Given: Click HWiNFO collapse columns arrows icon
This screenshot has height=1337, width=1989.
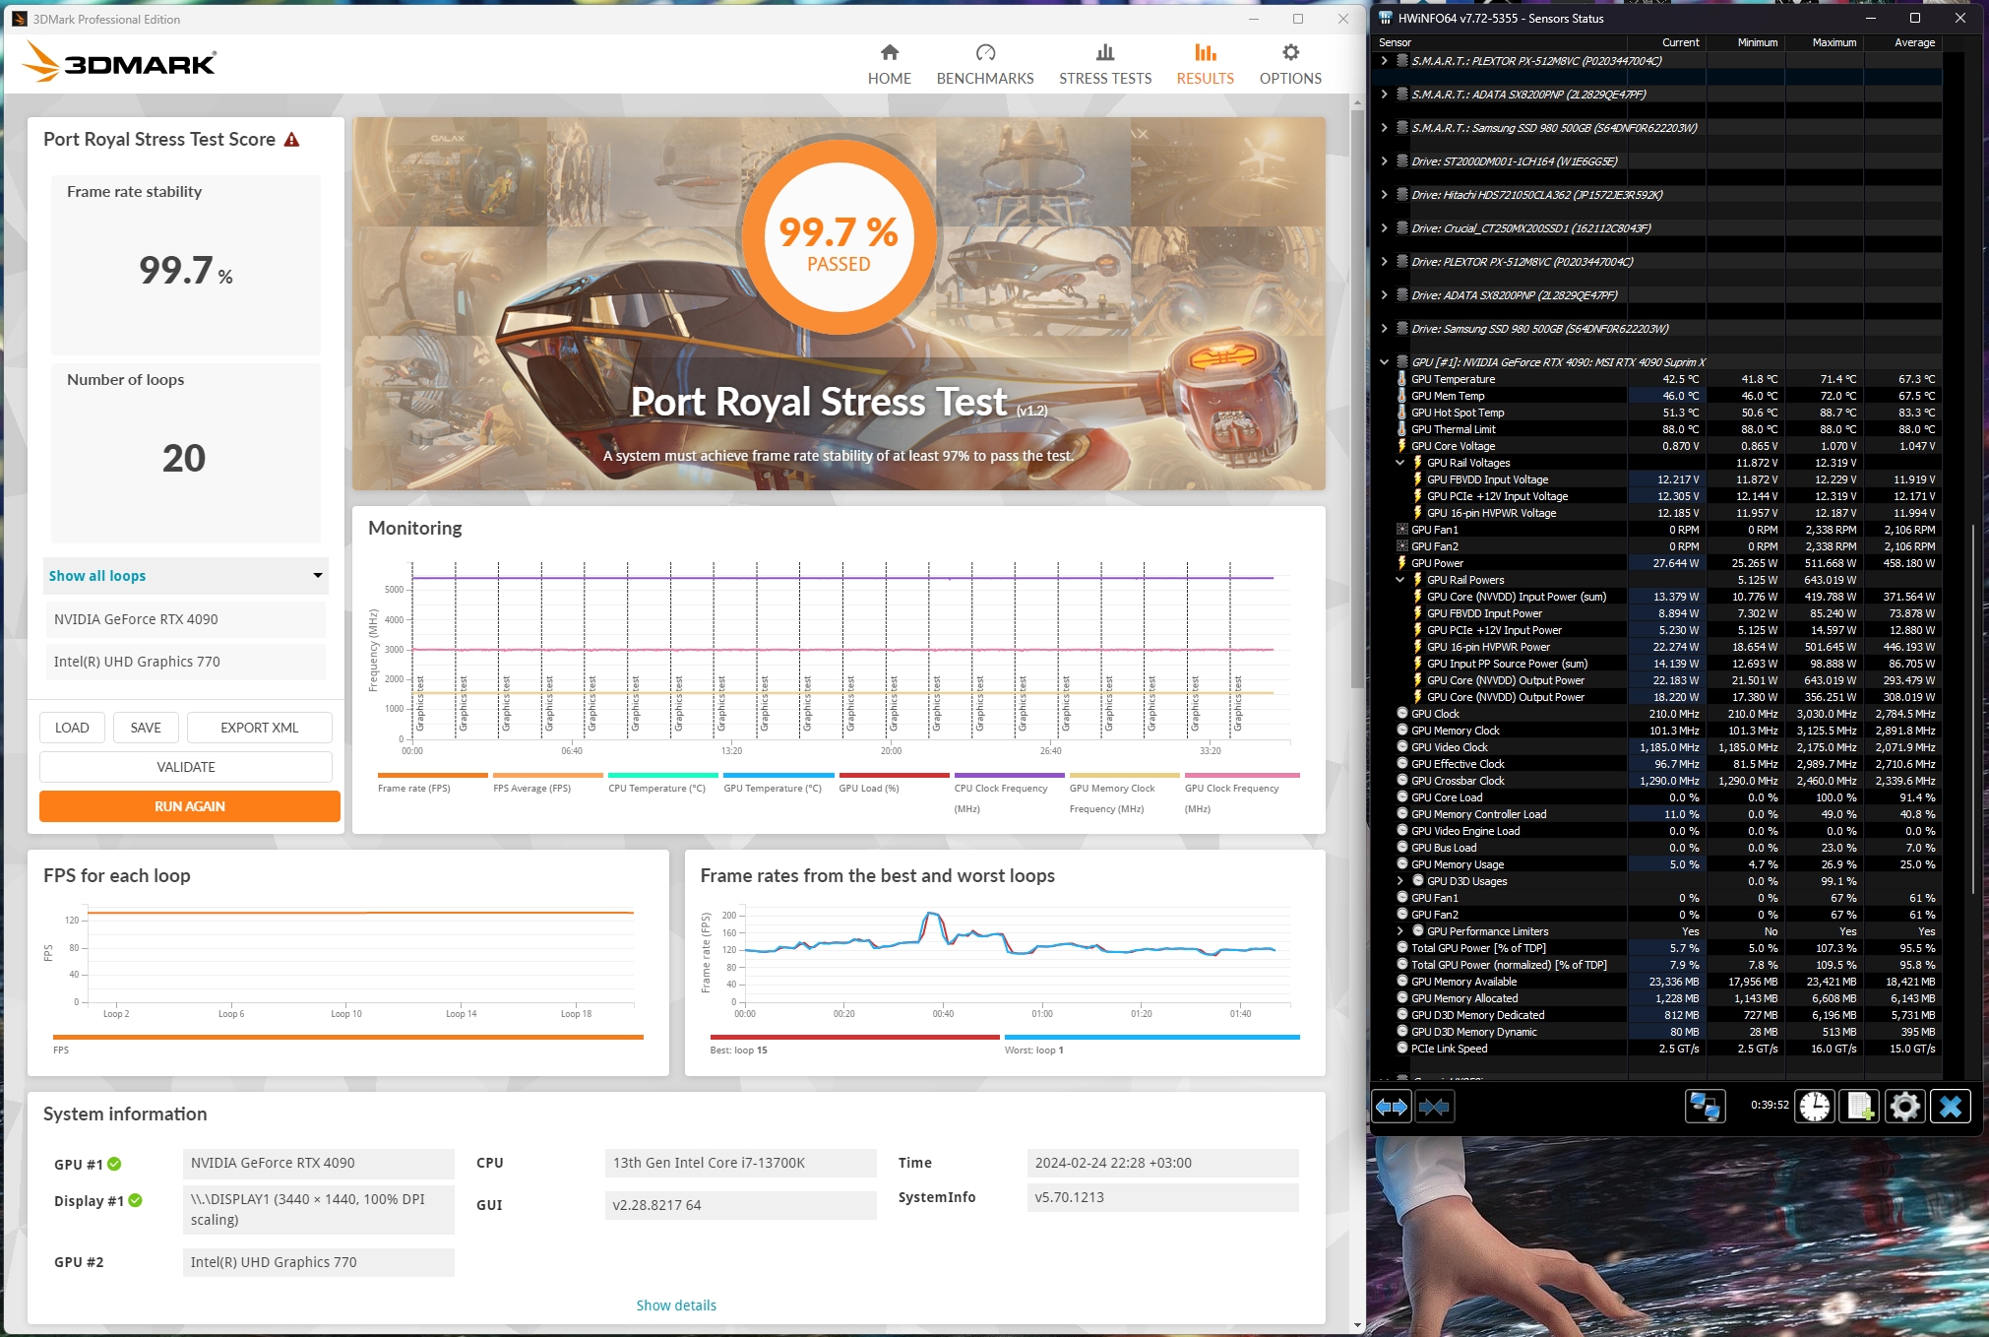Looking at the screenshot, I should [1434, 1107].
